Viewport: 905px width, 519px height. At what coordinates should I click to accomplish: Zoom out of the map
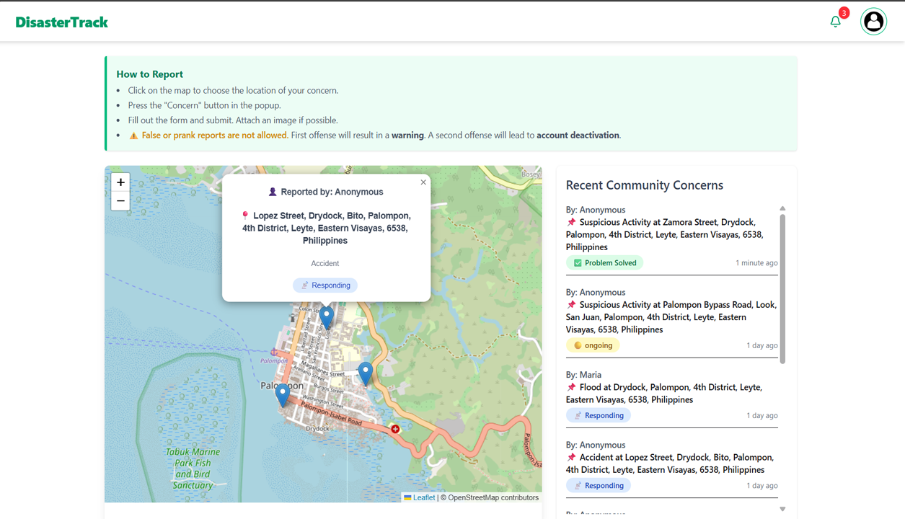120,201
